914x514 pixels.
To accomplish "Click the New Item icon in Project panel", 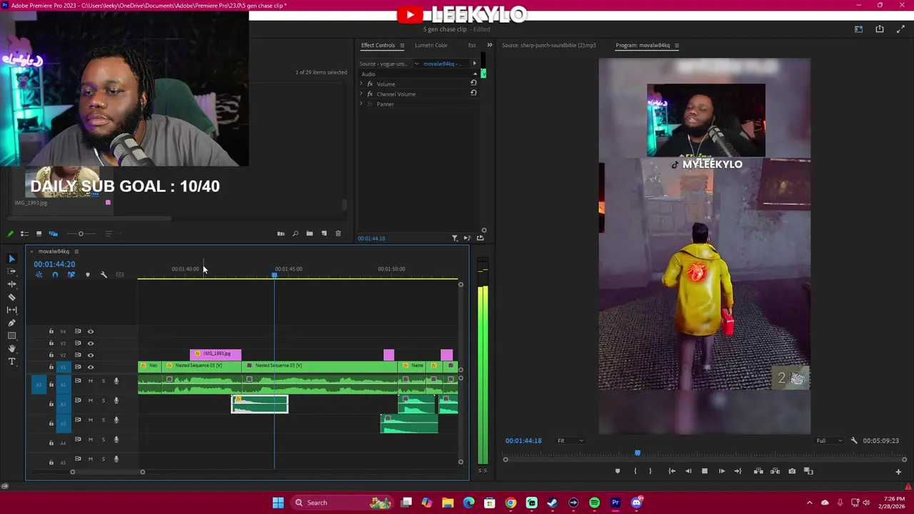I will 323,233.
